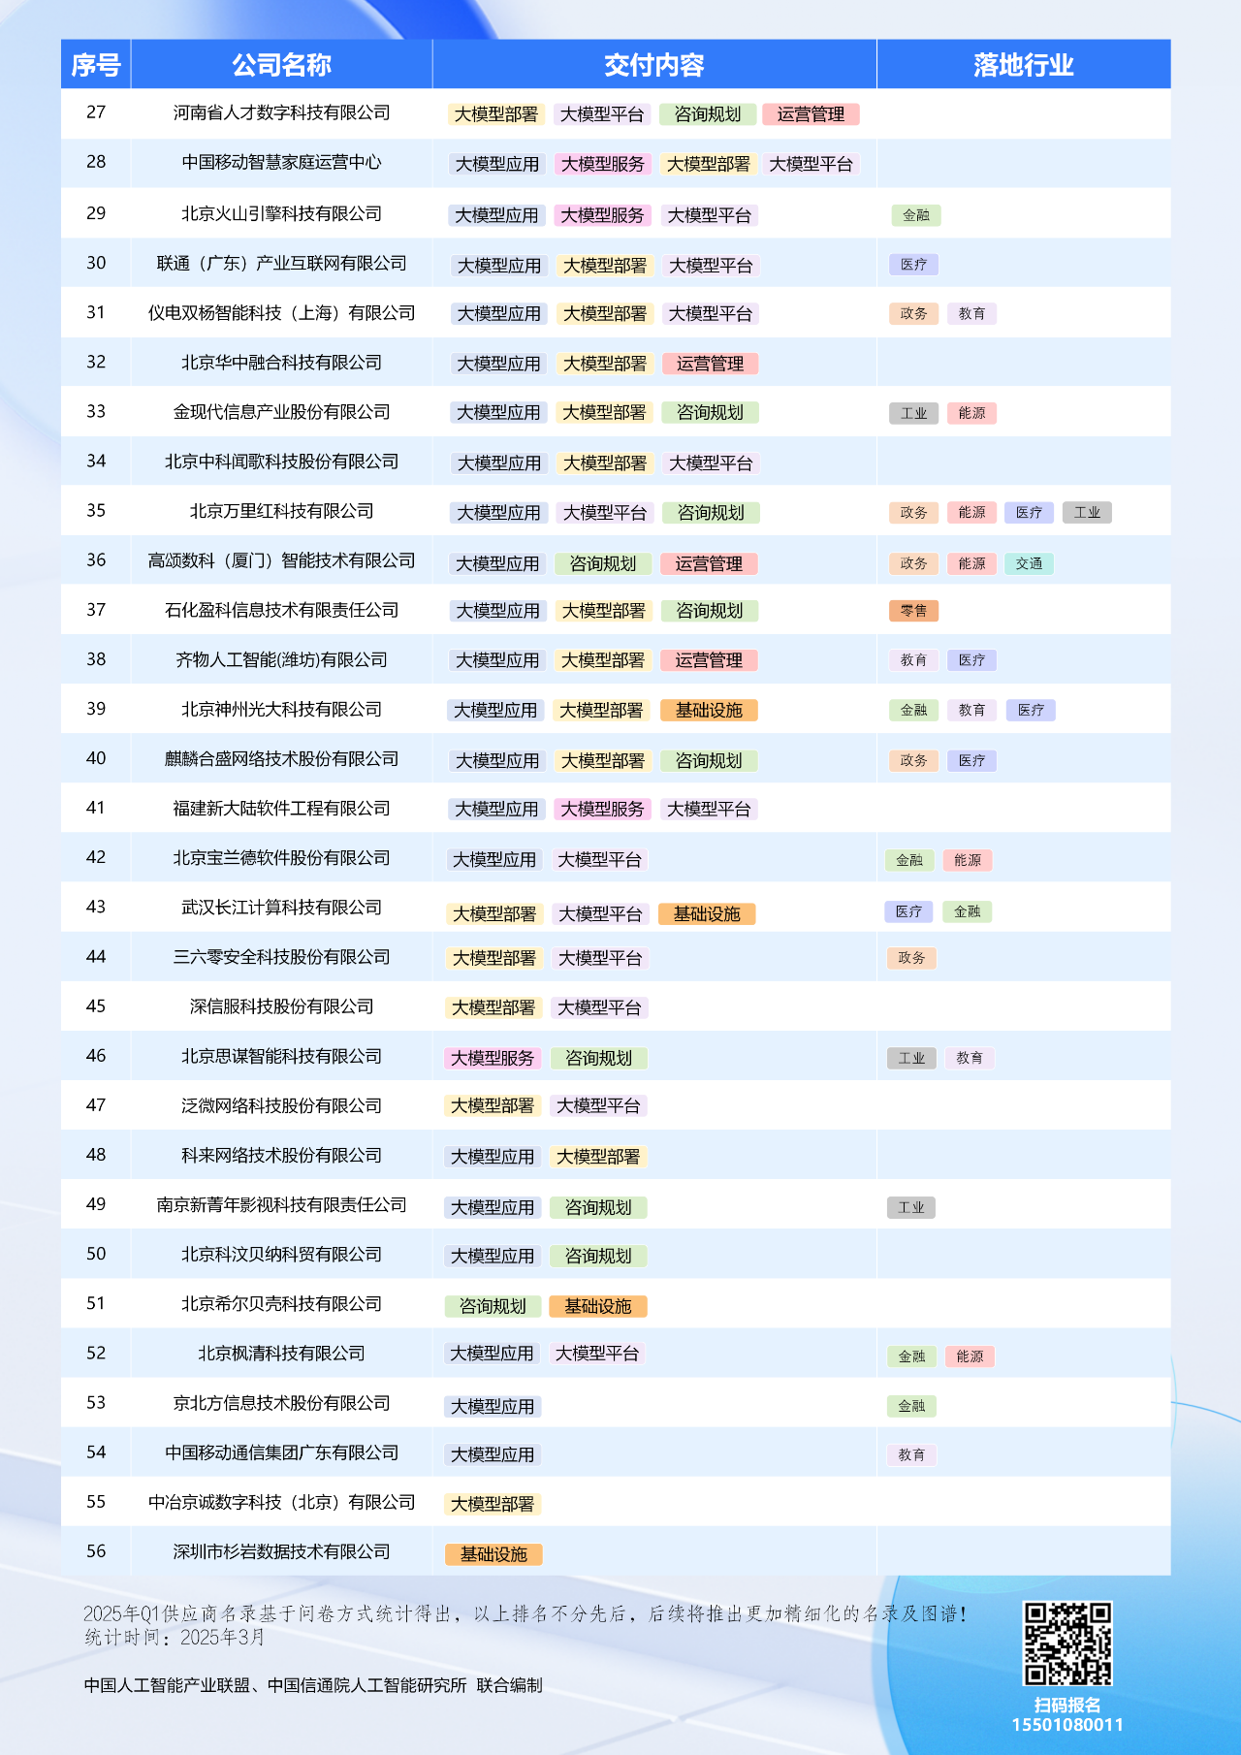Select company 中国移动智慧家庭运营中心
This screenshot has height=1755, width=1241.
(281, 162)
